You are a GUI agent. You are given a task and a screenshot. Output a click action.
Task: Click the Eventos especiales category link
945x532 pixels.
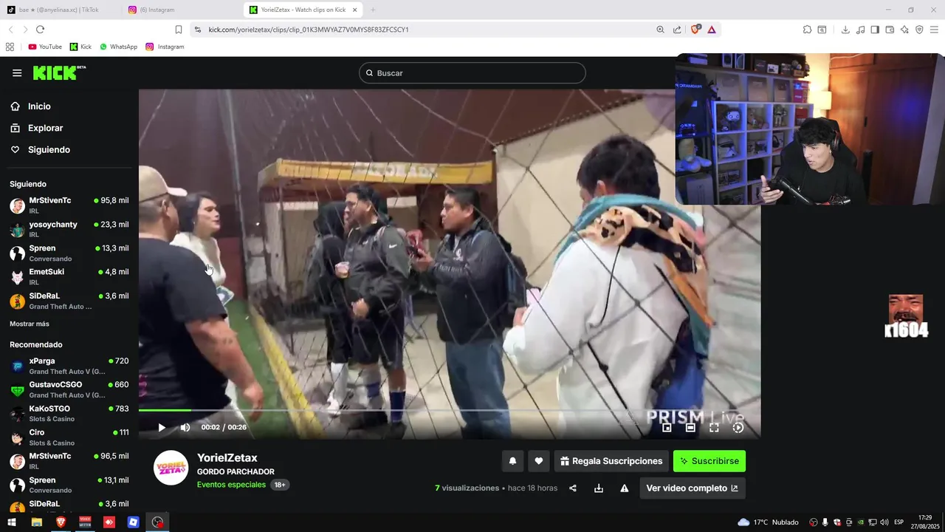pos(231,485)
